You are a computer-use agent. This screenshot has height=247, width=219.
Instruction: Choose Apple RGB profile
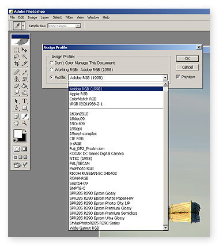pos(116,94)
